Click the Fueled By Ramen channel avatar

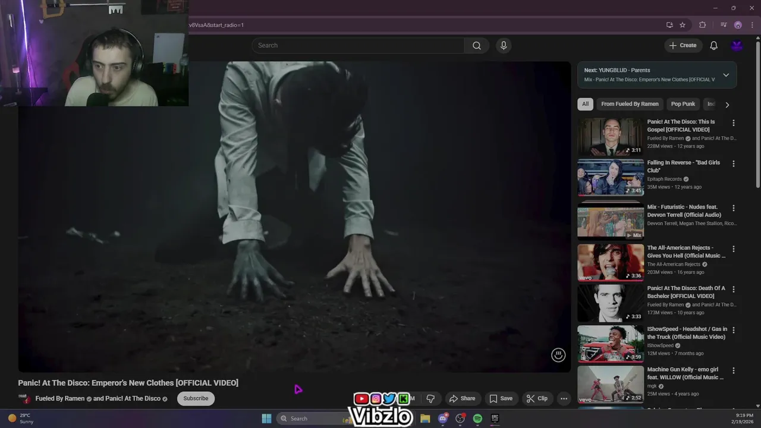(x=24, y=398)
